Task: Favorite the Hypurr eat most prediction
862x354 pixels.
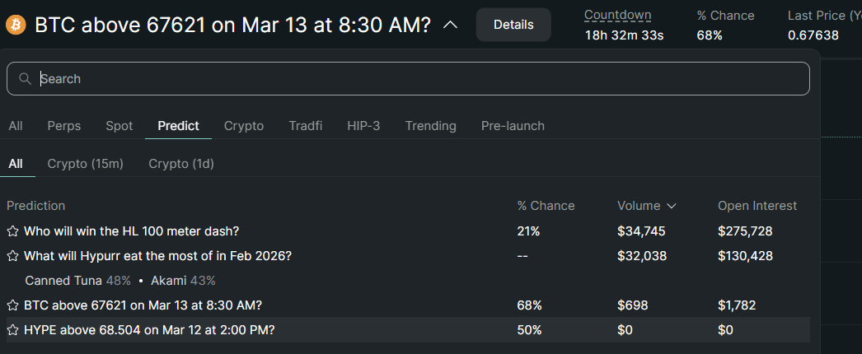Action: [x=13, y=256]
